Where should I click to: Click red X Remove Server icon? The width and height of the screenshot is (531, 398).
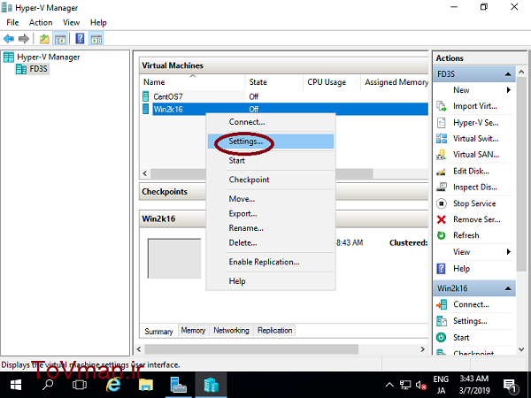click(x=442, y=219)
